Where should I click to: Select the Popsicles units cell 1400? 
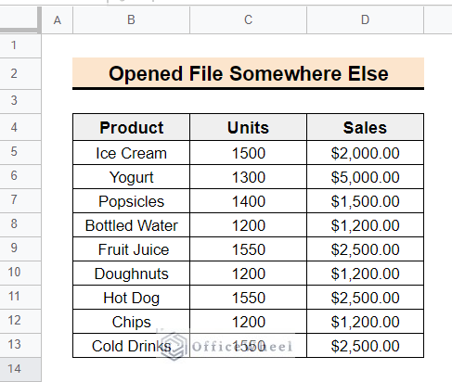click(248, 201)
